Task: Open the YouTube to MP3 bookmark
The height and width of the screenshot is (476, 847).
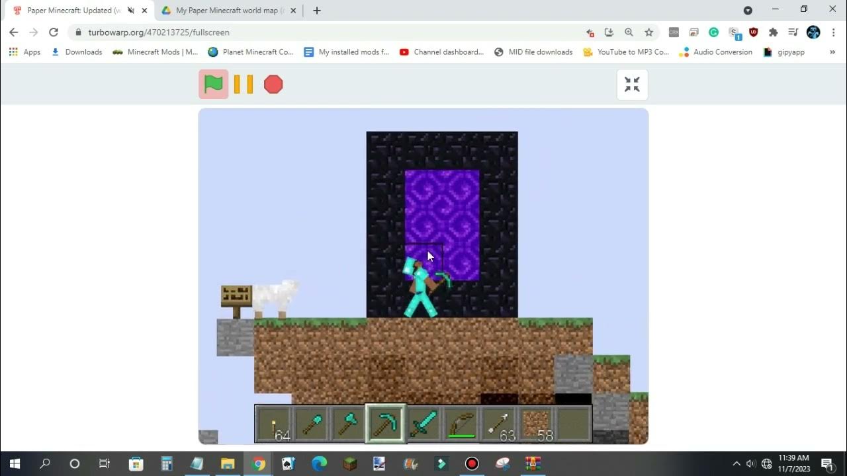Action: [x=625, y=52]
